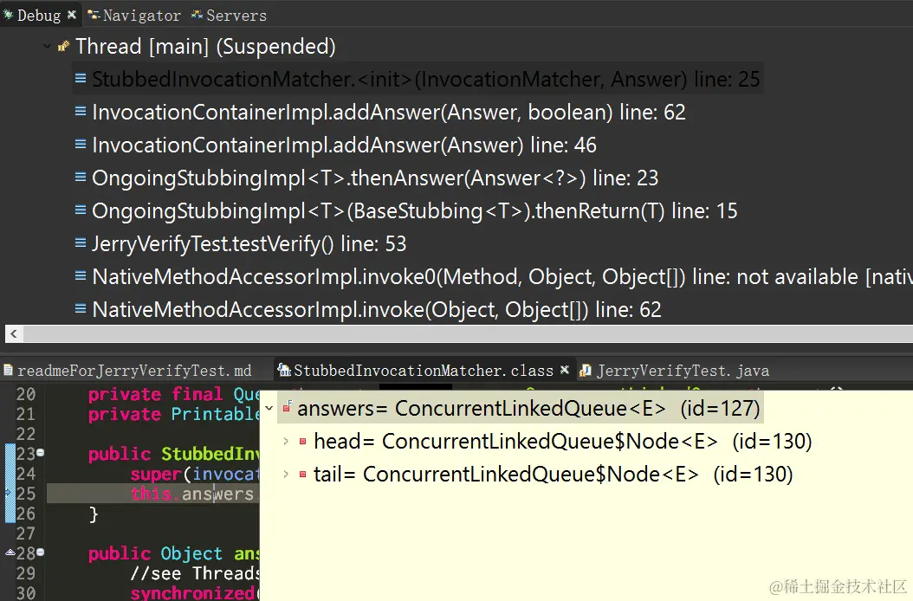Viewport: 913px width, 601px height.
Task: Click stack frame icon of NativeMethodAccessorImpl.invoke line 62
Action: (81, 308)
